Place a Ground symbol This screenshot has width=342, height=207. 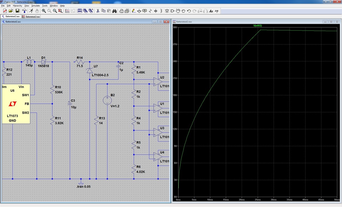point(139,11)
